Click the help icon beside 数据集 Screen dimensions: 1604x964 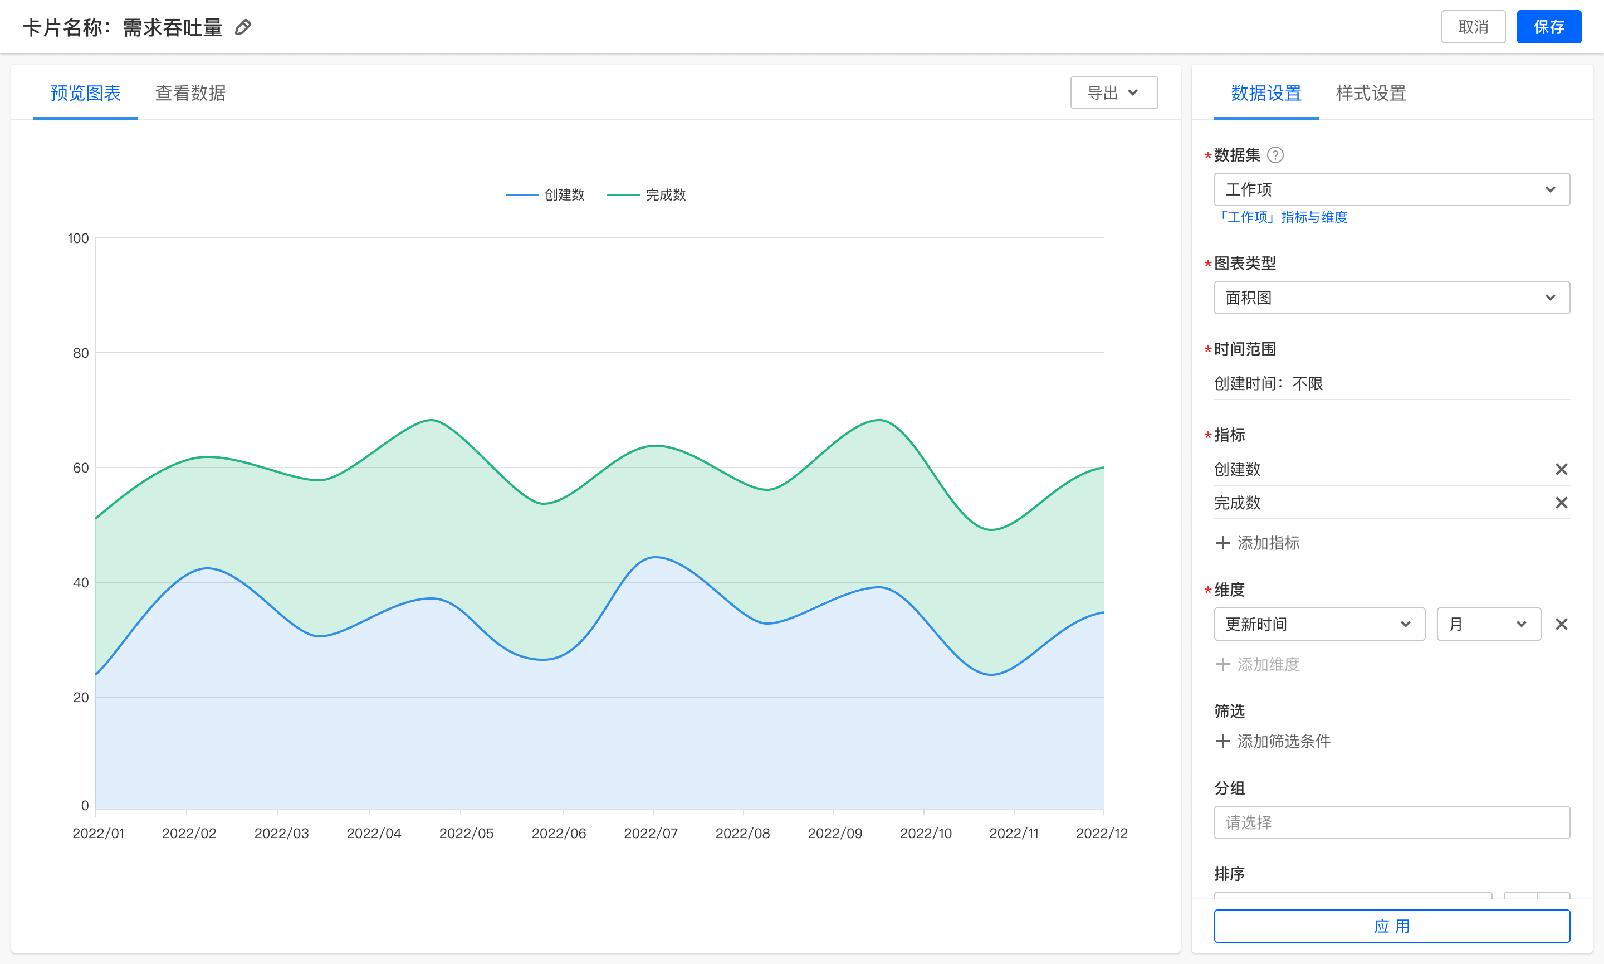tap(1275, 155)
